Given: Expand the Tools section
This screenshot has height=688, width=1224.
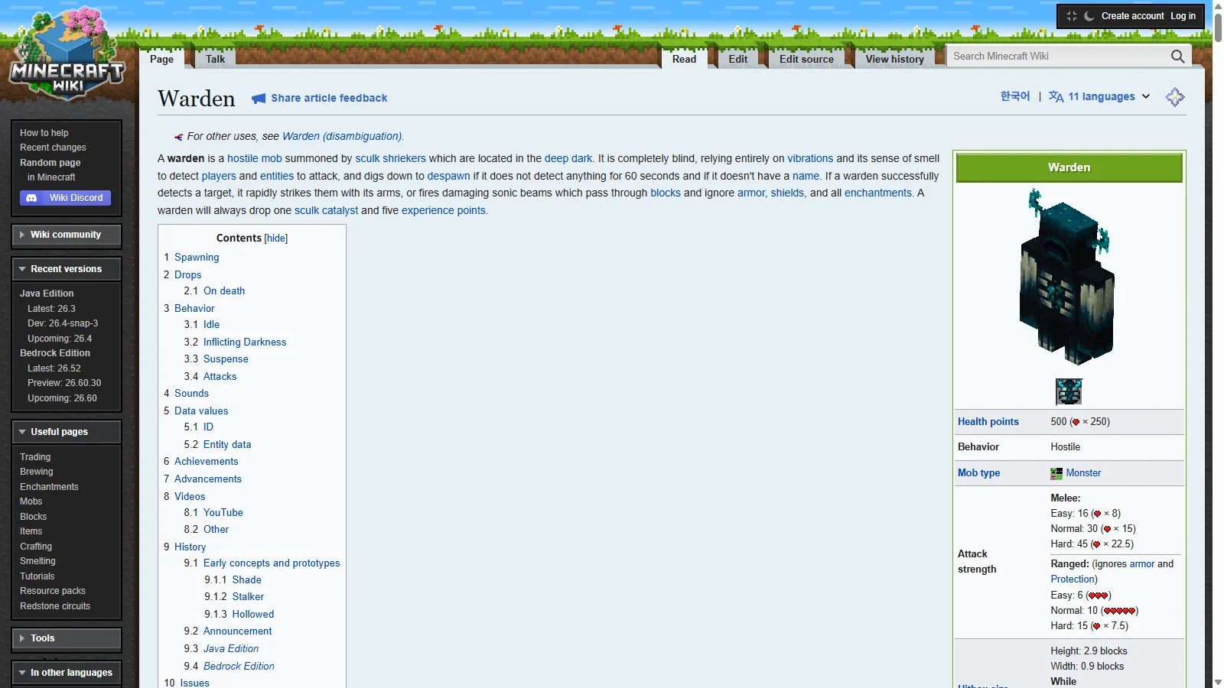Looking at the screenshot, I should click(67, 638).
